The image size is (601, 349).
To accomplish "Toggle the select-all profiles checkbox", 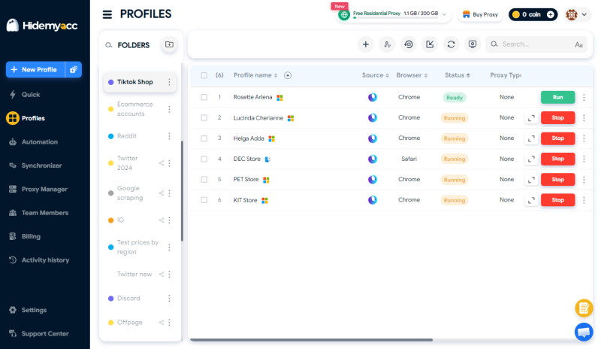I will tap(204, 75).
